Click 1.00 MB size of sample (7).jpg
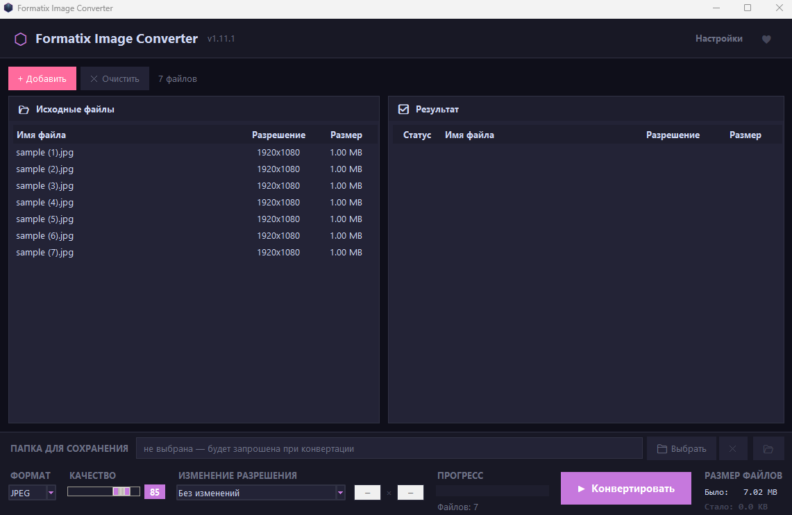Screen dimensions: 792x515 346,252
